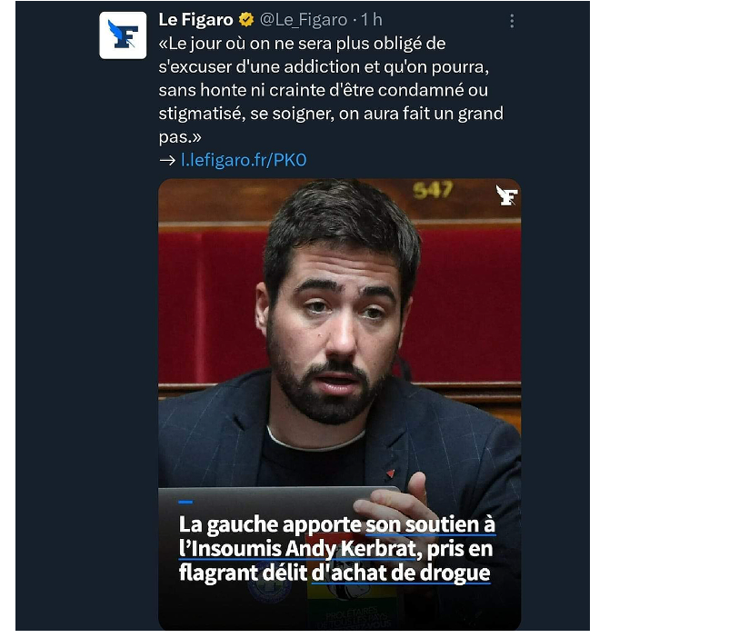Click the Le Figaro display name
This screenshot has width=729, height=638.
195,19
